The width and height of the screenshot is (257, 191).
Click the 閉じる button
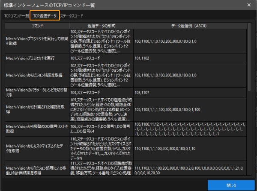tap(228, 185)
